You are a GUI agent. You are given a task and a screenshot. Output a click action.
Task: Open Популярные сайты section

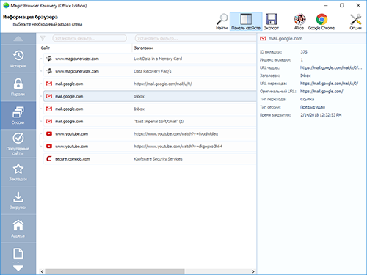pos(18,144)
